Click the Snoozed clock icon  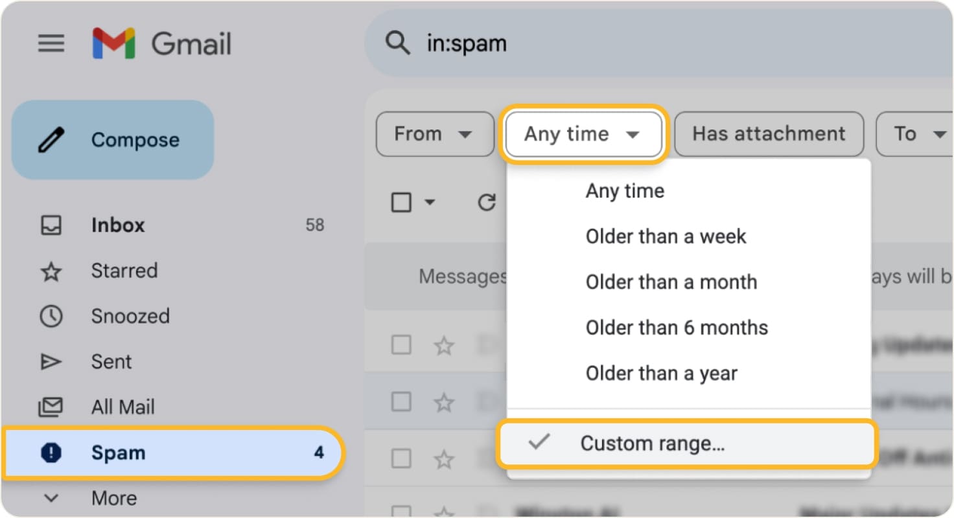coord(51,316)
